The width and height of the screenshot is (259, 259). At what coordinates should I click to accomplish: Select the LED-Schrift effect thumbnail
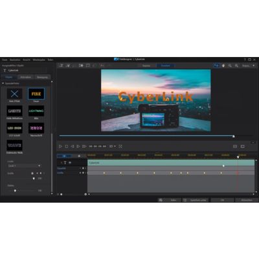click(14, 128)
